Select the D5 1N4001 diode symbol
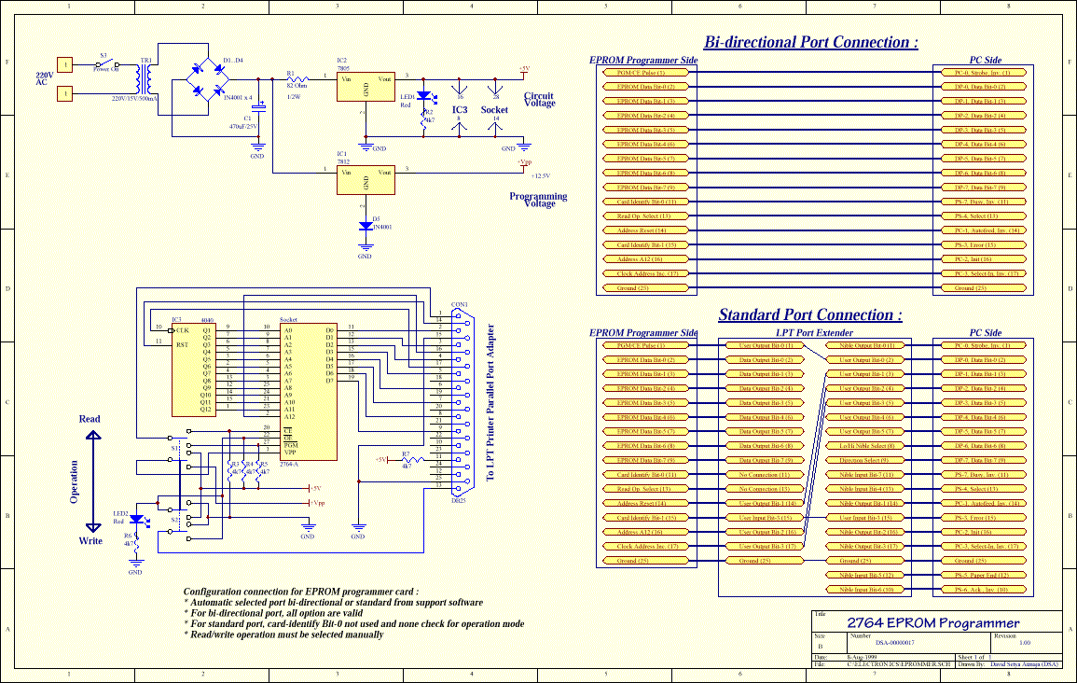Image resolution: width=1077 pixels, height=683 pixels. point(366,226)
